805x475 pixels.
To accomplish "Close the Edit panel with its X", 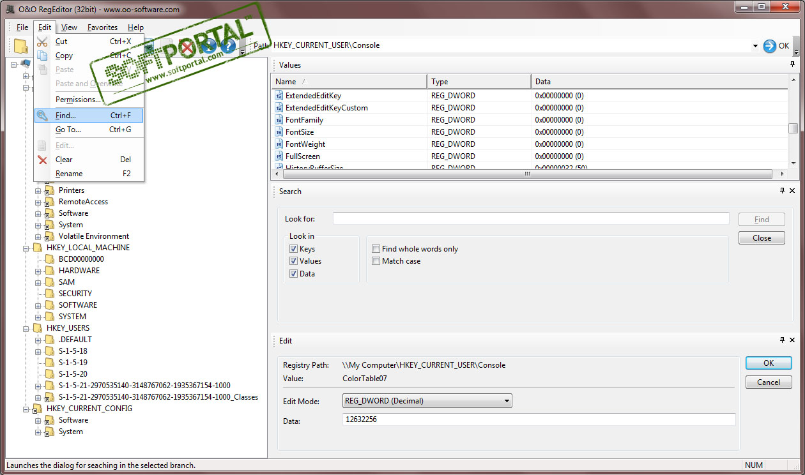I will pos(792,340).
